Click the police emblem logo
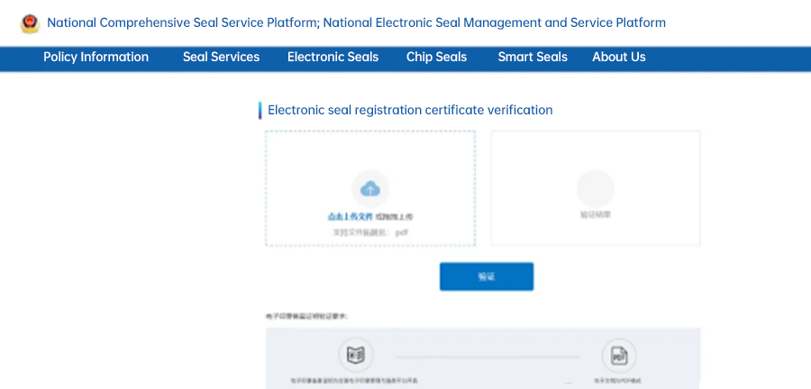The height and width of the screenshot is (389, 811). tap(30, 23)
